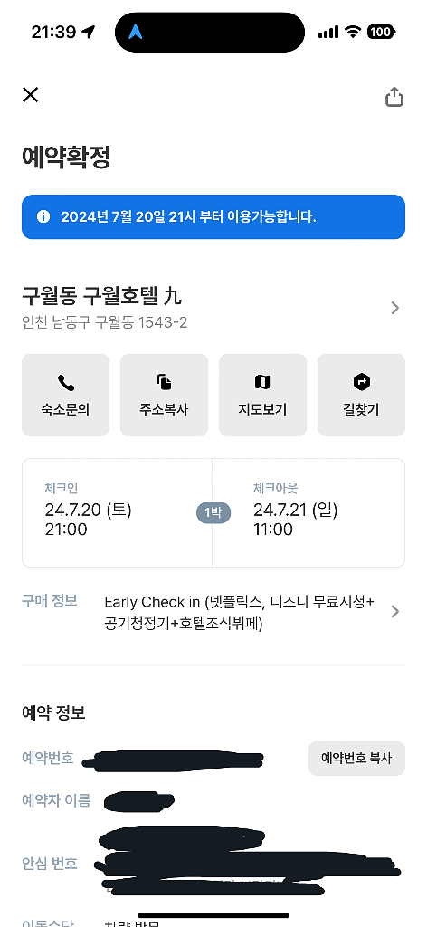Expand 구매 정보 with the right chevron
Screen dimensions: 427x927
coord(395,611)
